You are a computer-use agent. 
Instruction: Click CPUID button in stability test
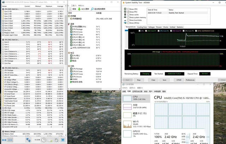click(x=179, y=80)
